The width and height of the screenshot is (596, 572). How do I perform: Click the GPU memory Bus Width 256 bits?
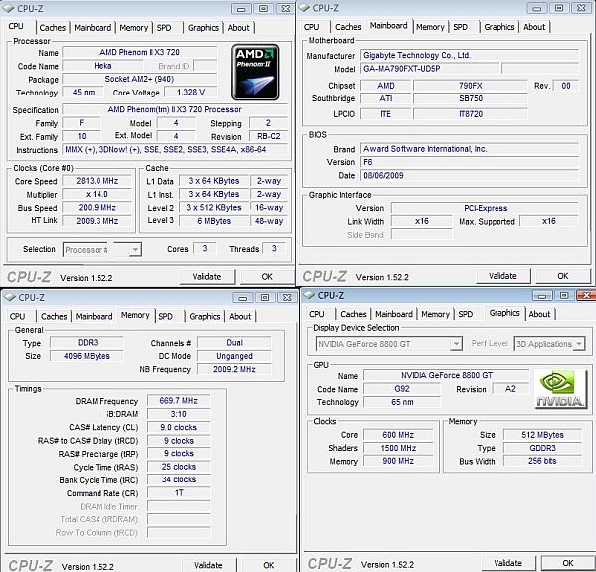click(542, 461)
